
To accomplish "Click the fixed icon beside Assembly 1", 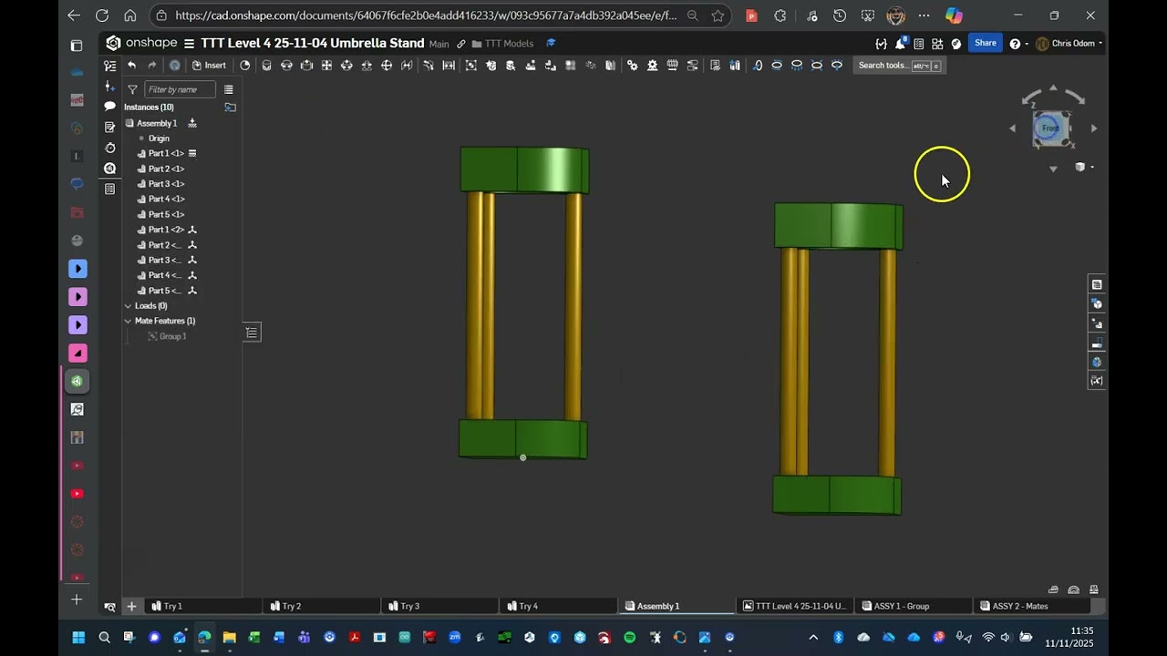I will click(x=192, y=123).
